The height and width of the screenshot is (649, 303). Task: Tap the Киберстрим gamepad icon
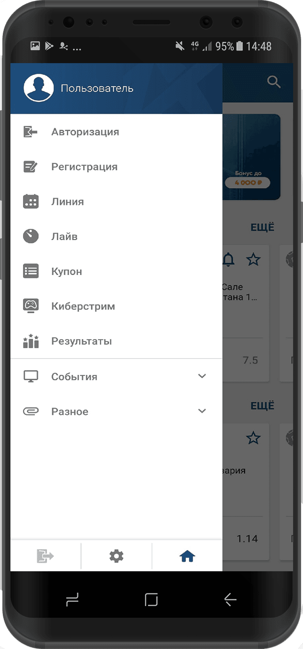coord(31,306)
